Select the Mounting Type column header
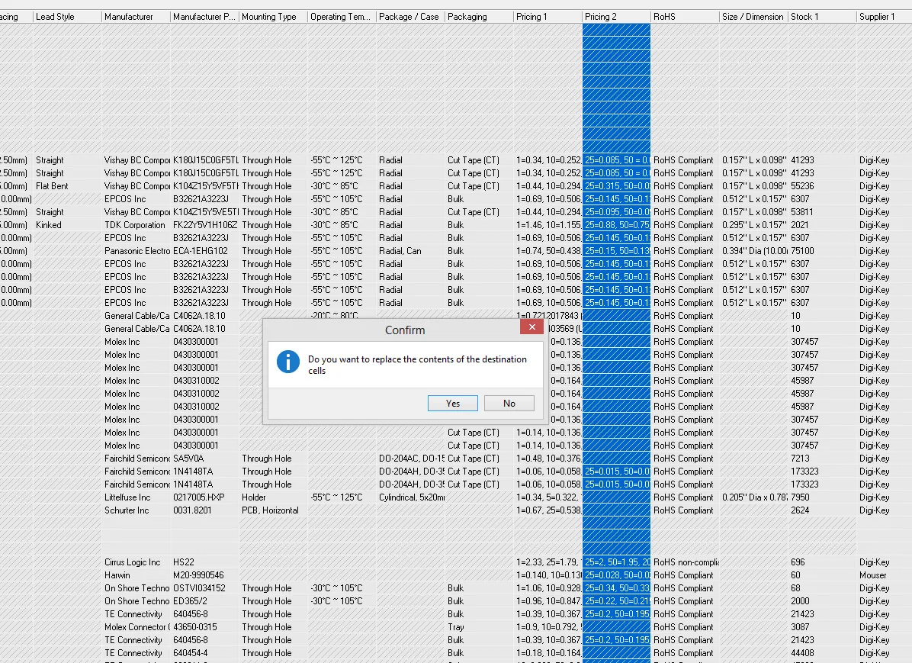Screen dimensions: 912x663 point(273,17)
